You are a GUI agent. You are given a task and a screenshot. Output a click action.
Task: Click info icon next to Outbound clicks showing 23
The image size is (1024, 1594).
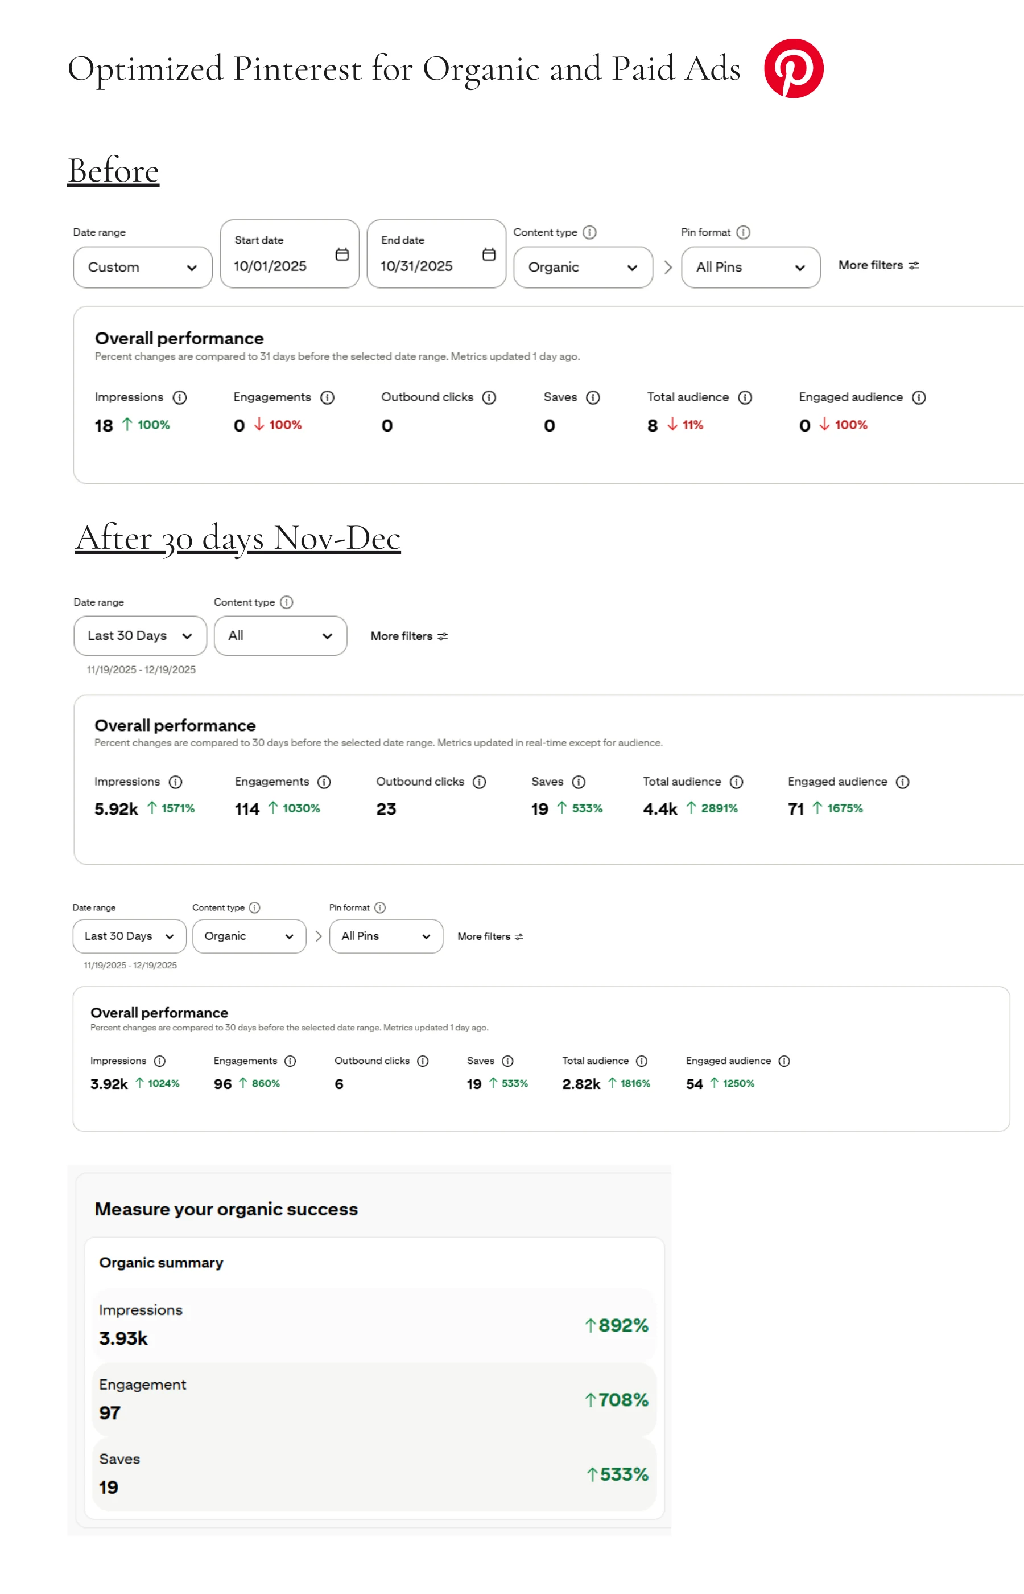(x=480, y=782)
